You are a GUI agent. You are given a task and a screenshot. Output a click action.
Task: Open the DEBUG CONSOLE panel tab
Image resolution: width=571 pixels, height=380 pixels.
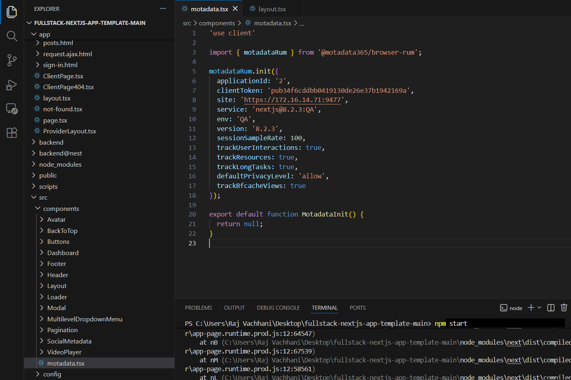coord(278,308)
